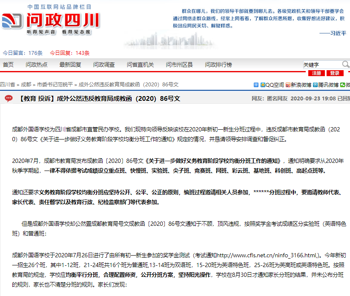Open the 首页 navigation tab
The width and height of the screenshot is (350, 296).
[x=8, y=65]
